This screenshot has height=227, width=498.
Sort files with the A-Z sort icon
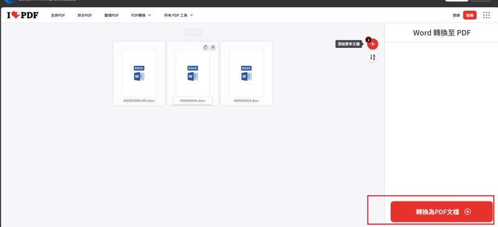373,57
